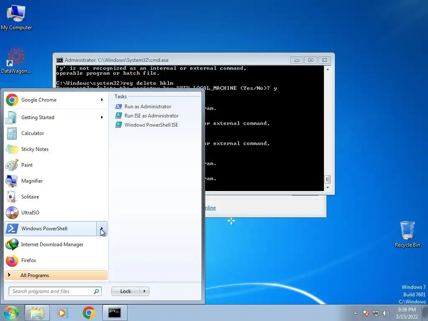Expand the Google Chrome jump list arrow
428x321 pixels.
tap(102, 100)
